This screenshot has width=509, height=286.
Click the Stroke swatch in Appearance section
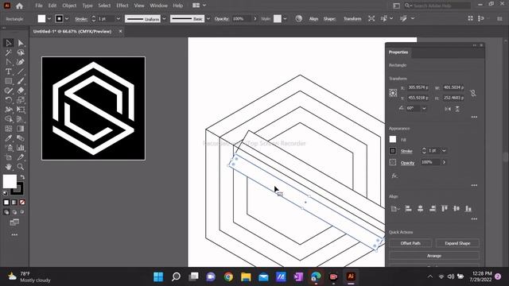pos(393,151)
